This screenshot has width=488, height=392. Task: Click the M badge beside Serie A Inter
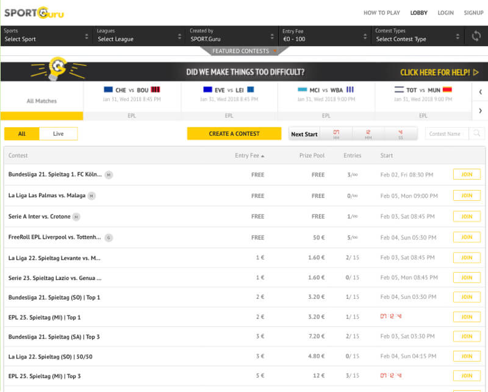point(76,217)
